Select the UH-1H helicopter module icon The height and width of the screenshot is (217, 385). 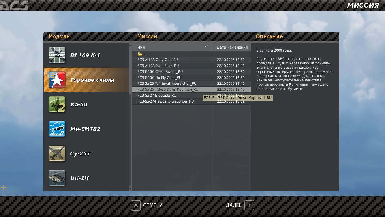pos(57,178)
